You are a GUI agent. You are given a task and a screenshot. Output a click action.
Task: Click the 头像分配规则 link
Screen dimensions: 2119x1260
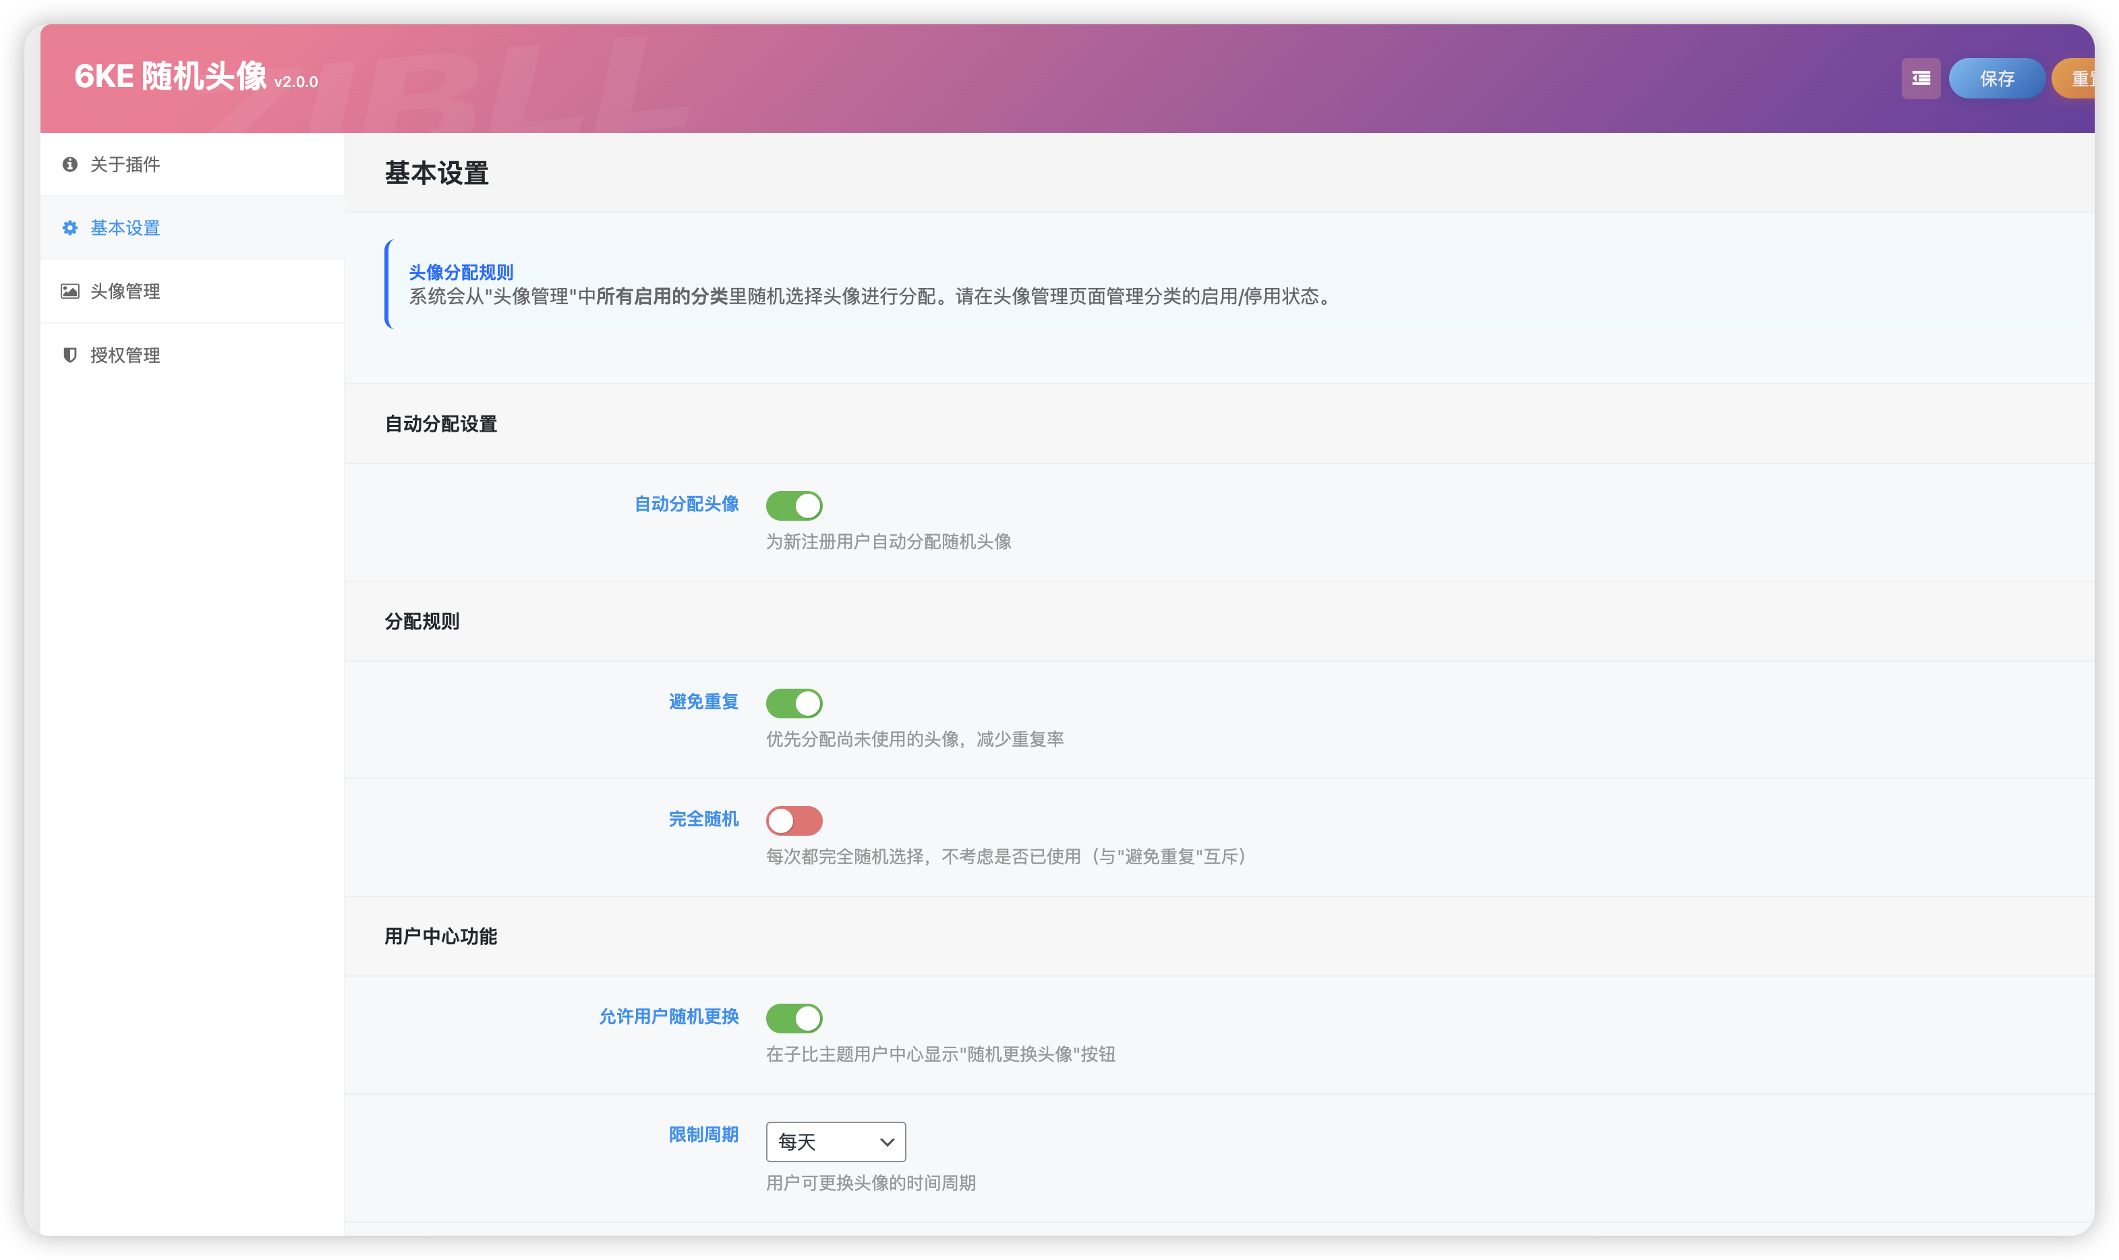[x=463, y=273]
